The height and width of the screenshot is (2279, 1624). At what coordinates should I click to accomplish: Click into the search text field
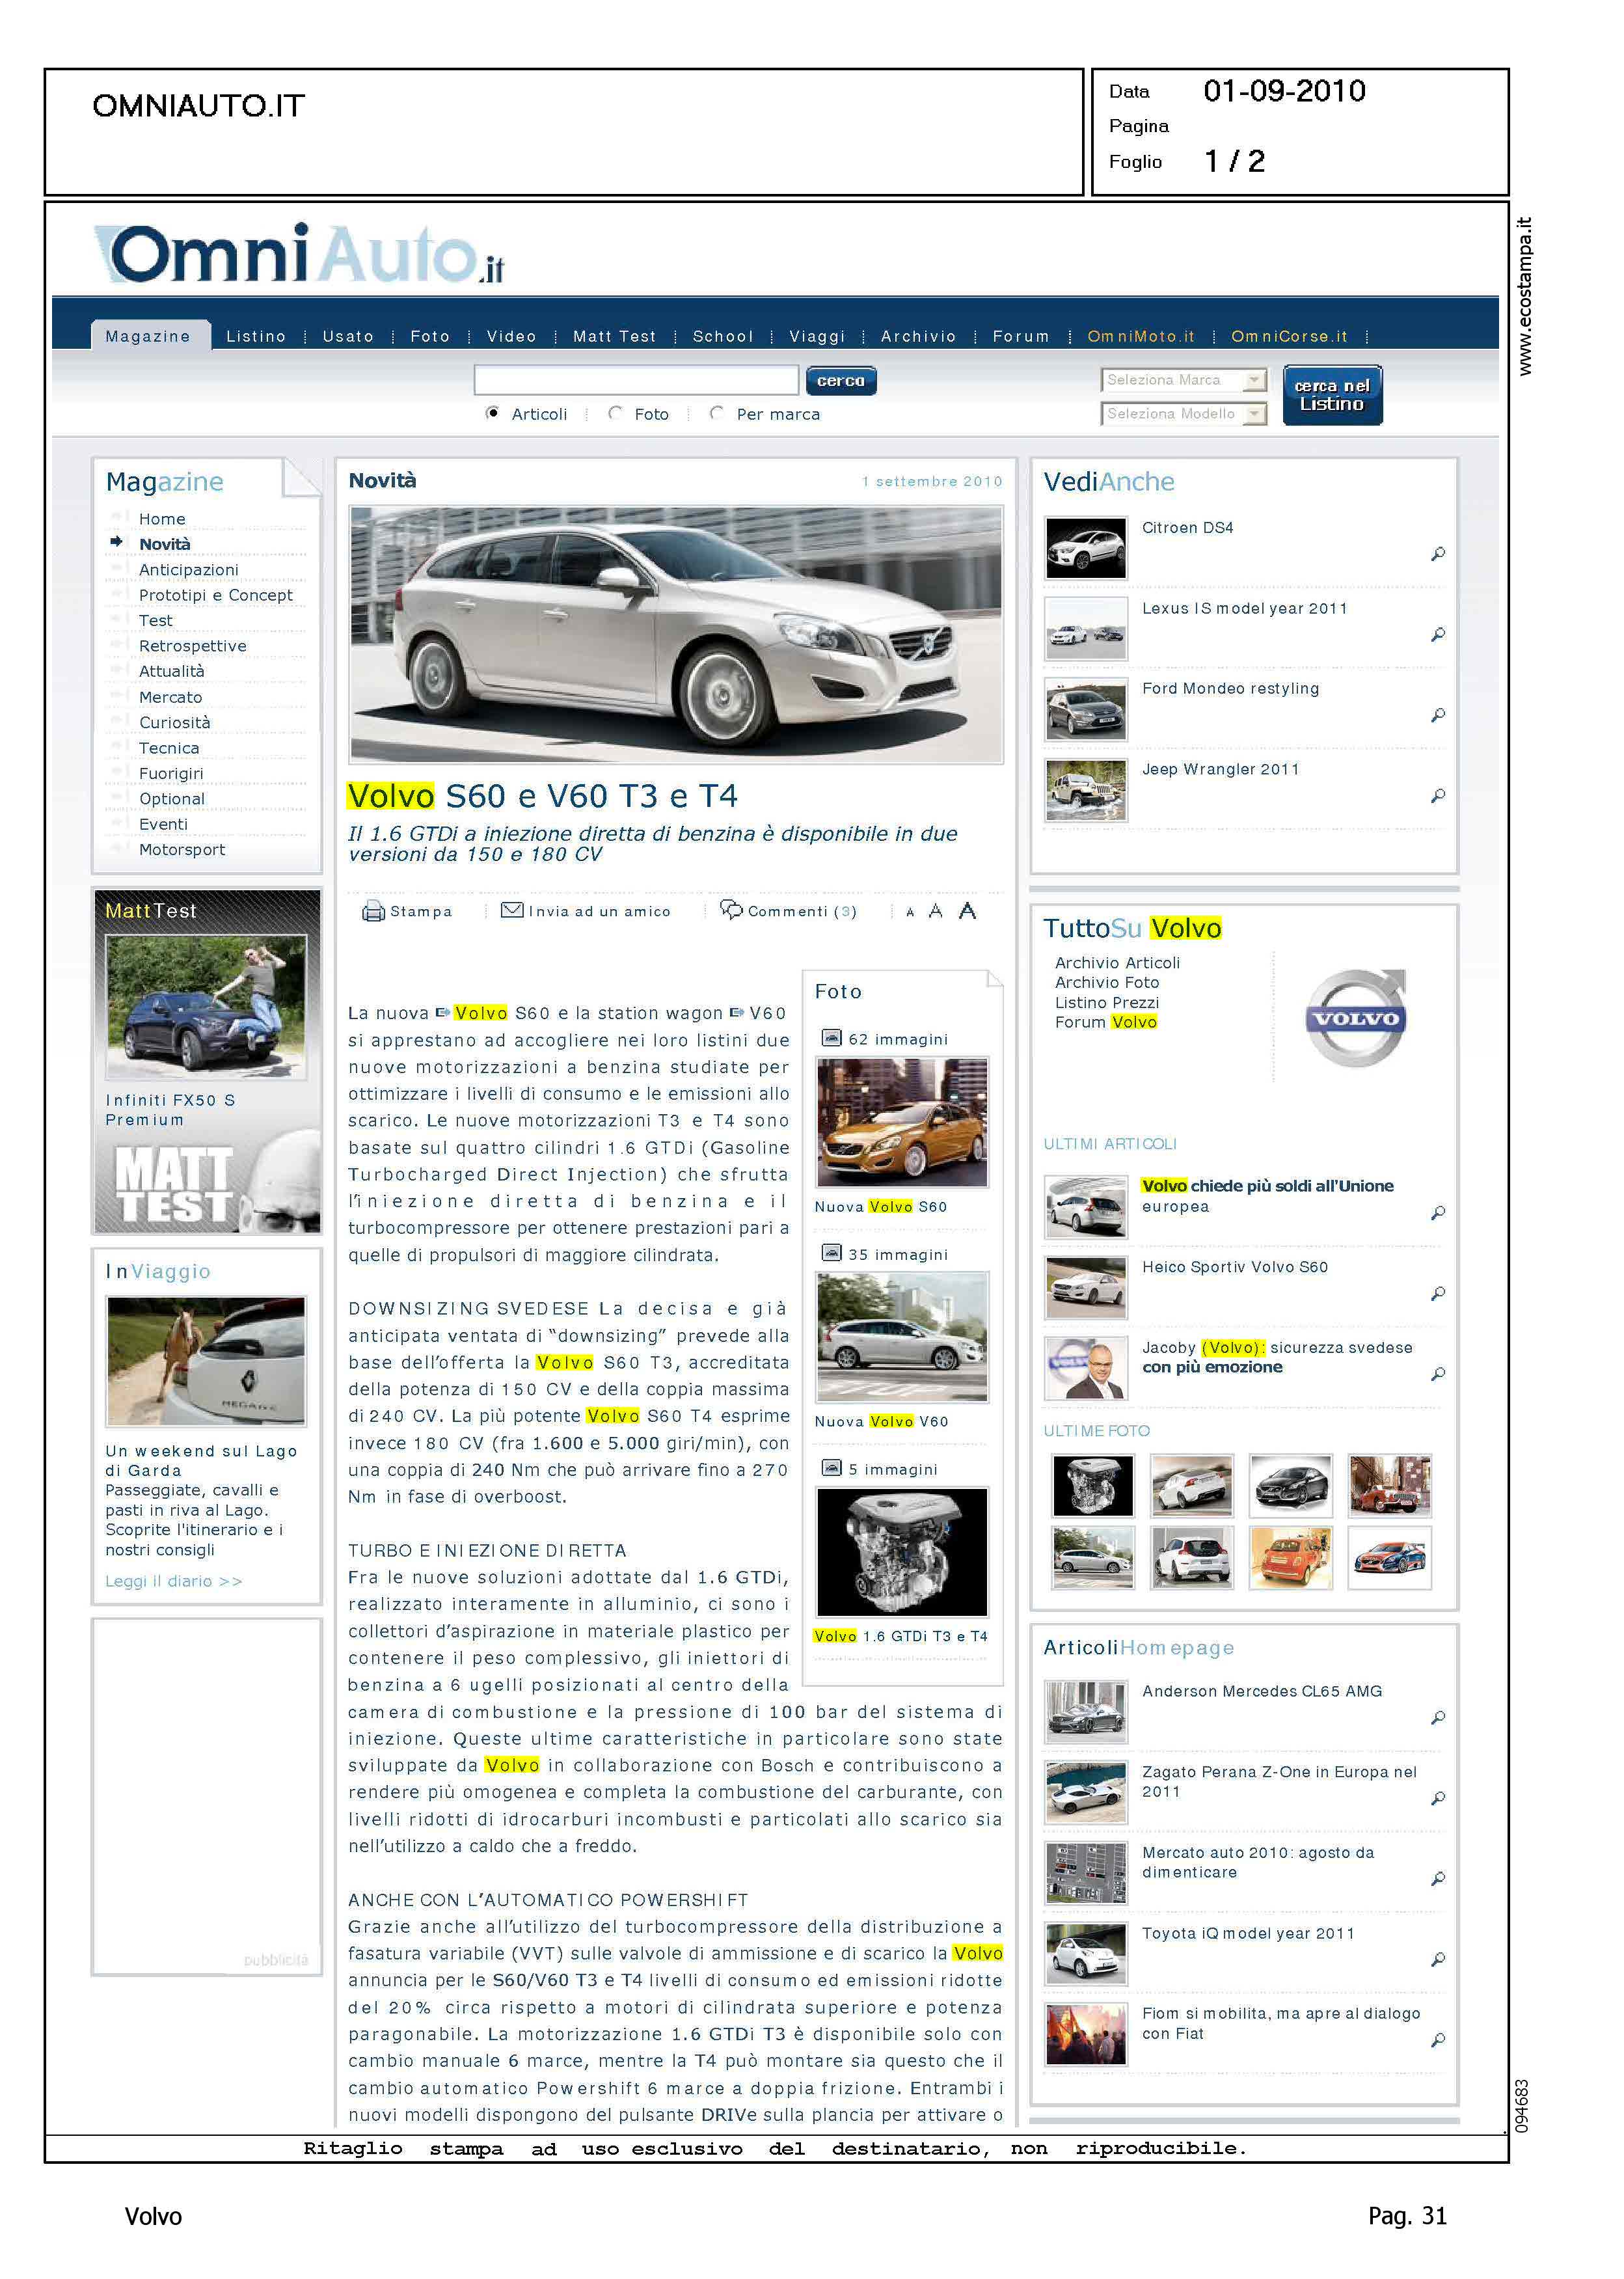(x=636, y=380)
